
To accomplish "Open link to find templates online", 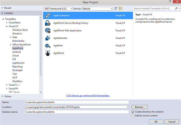I will click(88, 95).
